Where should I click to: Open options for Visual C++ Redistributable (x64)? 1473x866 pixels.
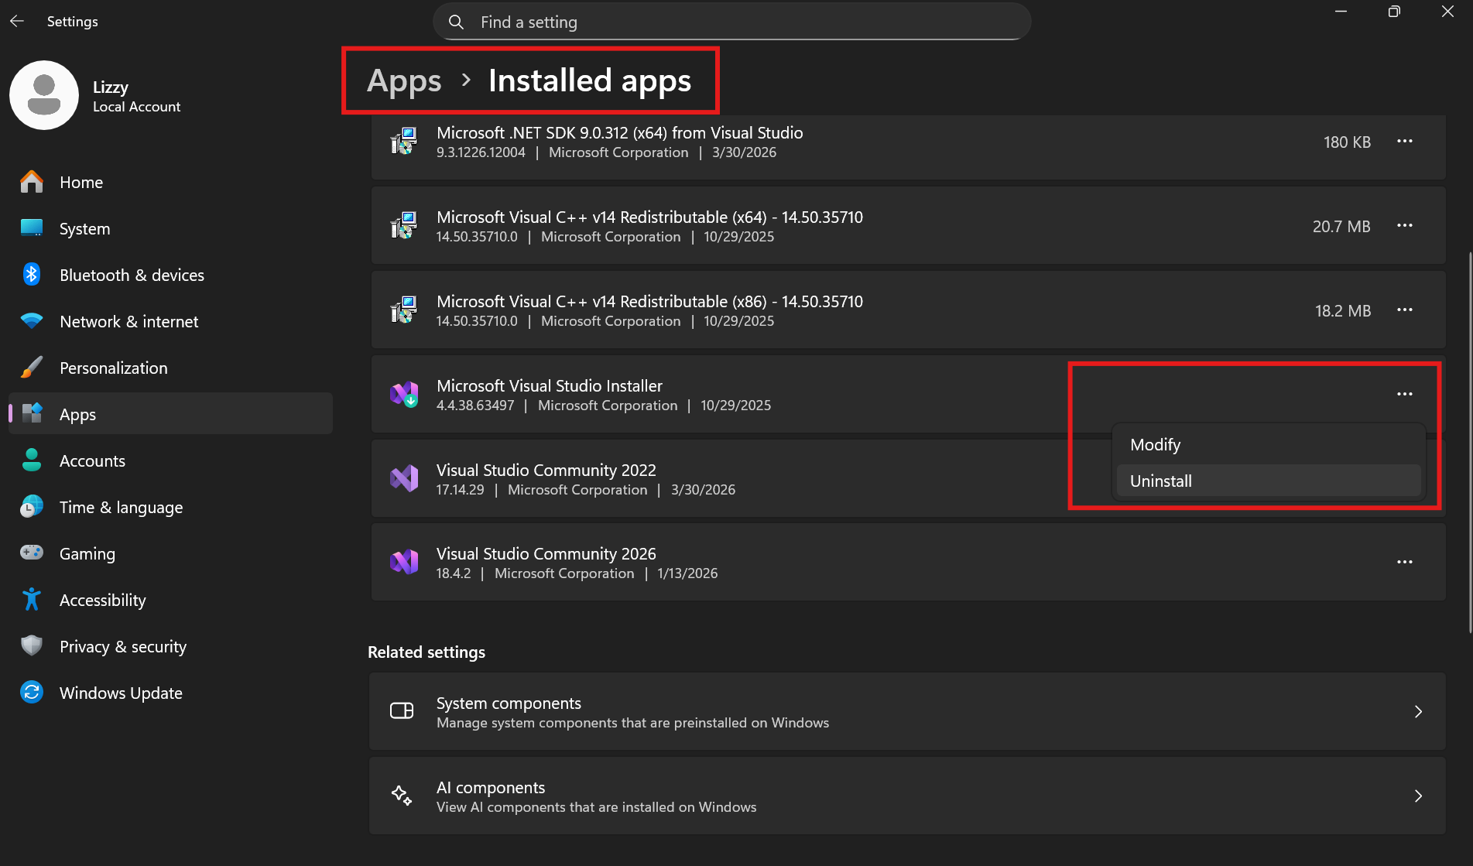point(1405,226)
